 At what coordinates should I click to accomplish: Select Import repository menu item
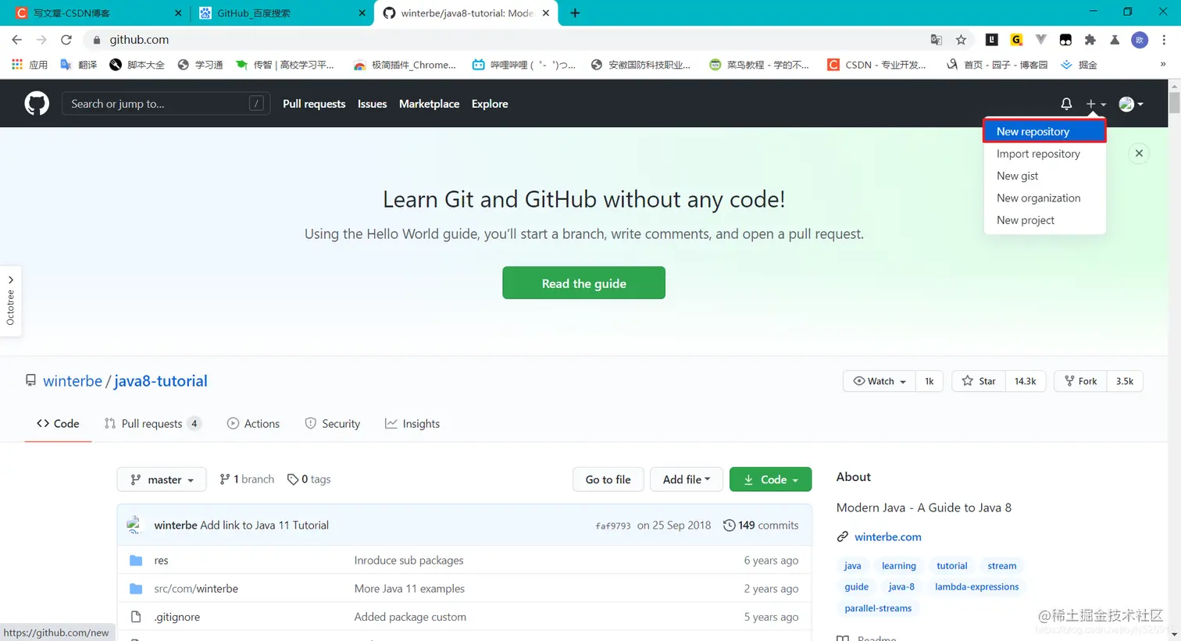(1044, 154)
